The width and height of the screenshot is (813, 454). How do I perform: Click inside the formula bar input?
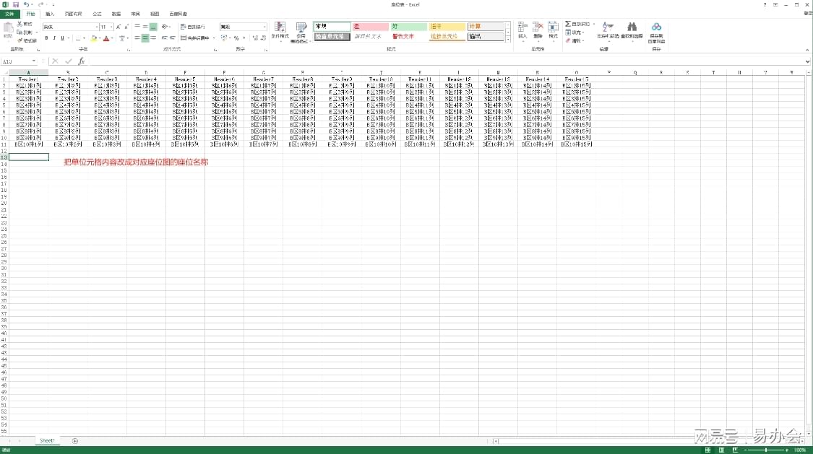[x=445, y=61]
